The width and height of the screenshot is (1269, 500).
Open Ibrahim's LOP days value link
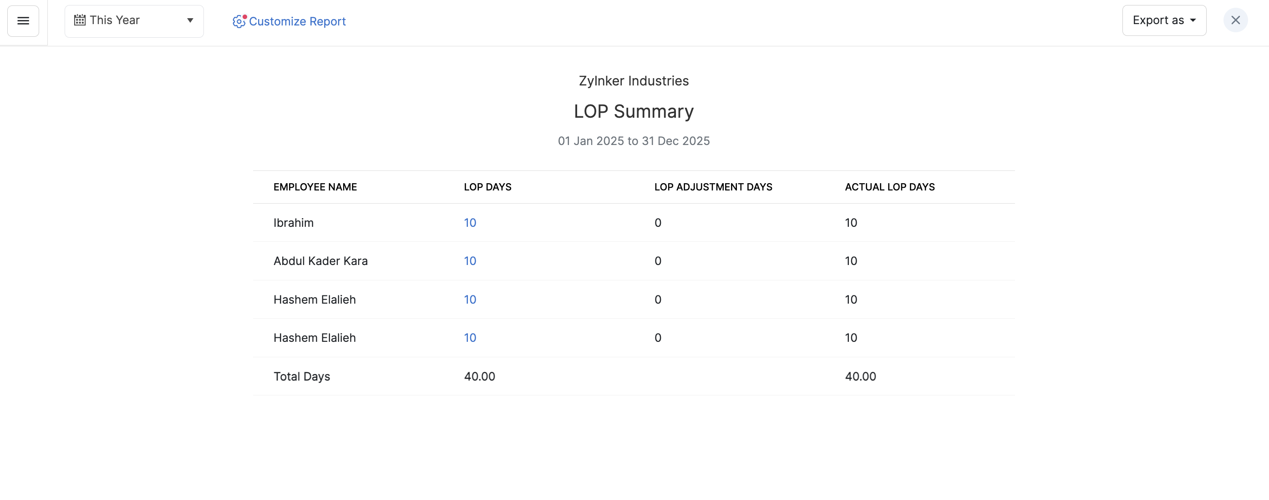(x=469, y=222)
